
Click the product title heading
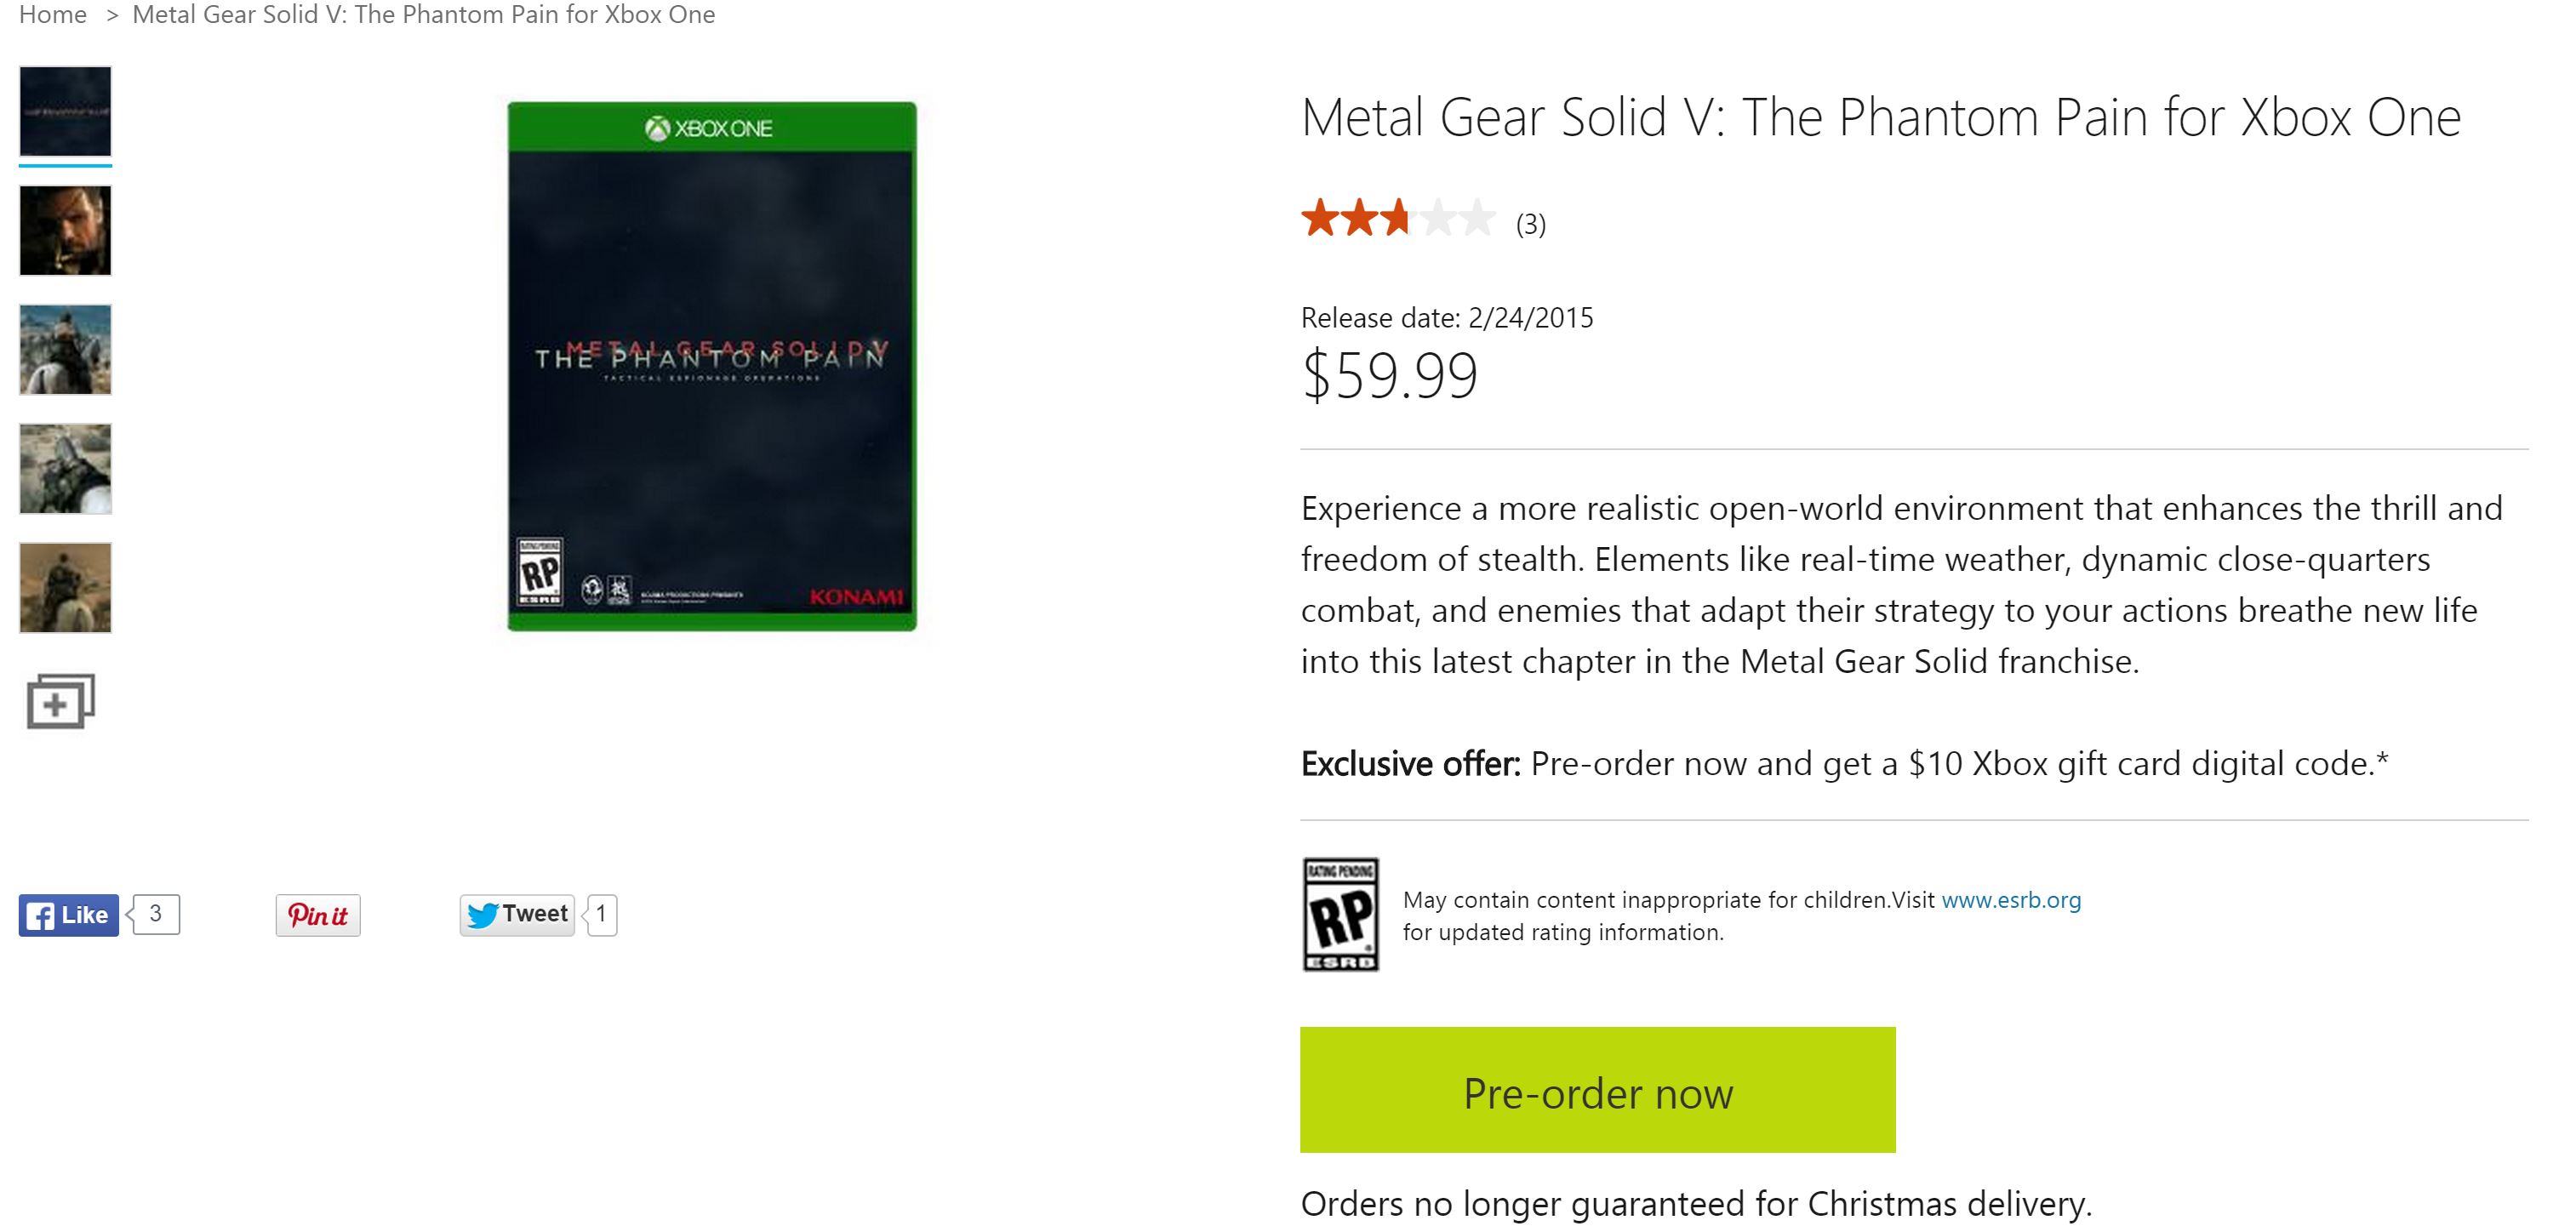coord(1880,117)
